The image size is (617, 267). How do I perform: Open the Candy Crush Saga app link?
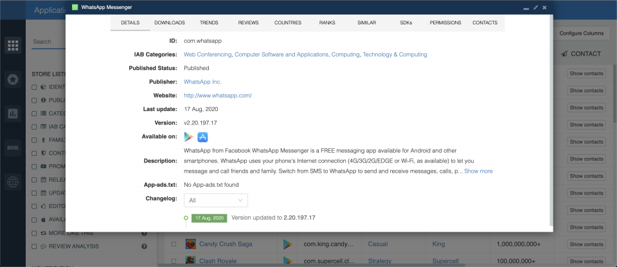point(226,244)
